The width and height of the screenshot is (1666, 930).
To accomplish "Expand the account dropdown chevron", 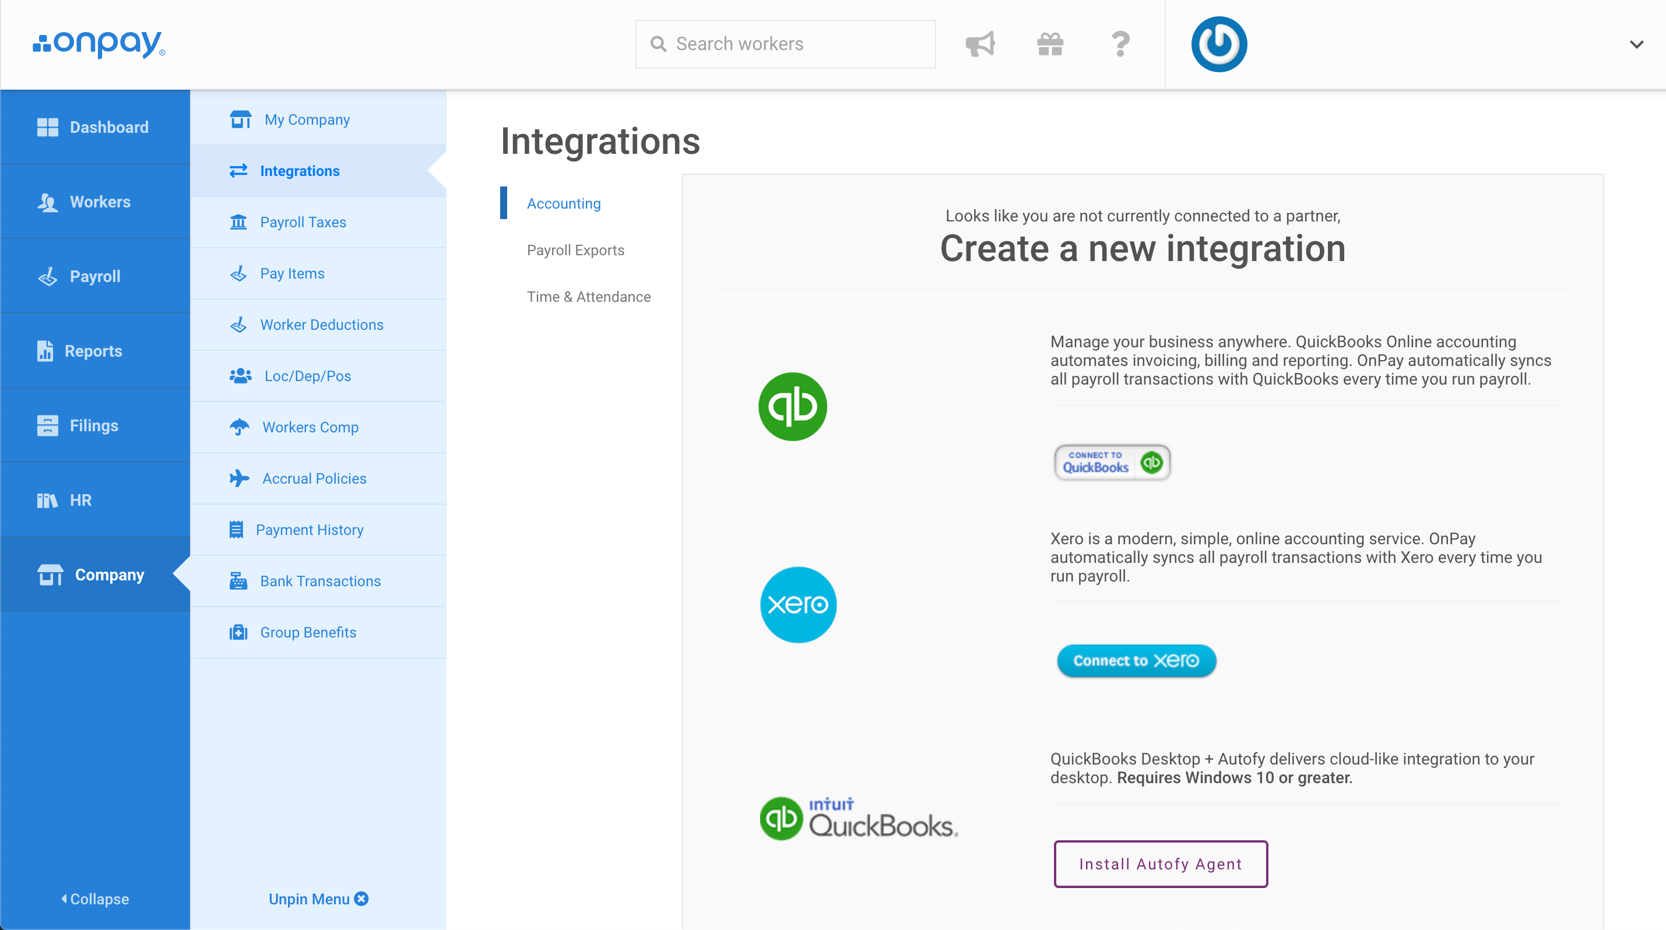I will (1636, 45).
